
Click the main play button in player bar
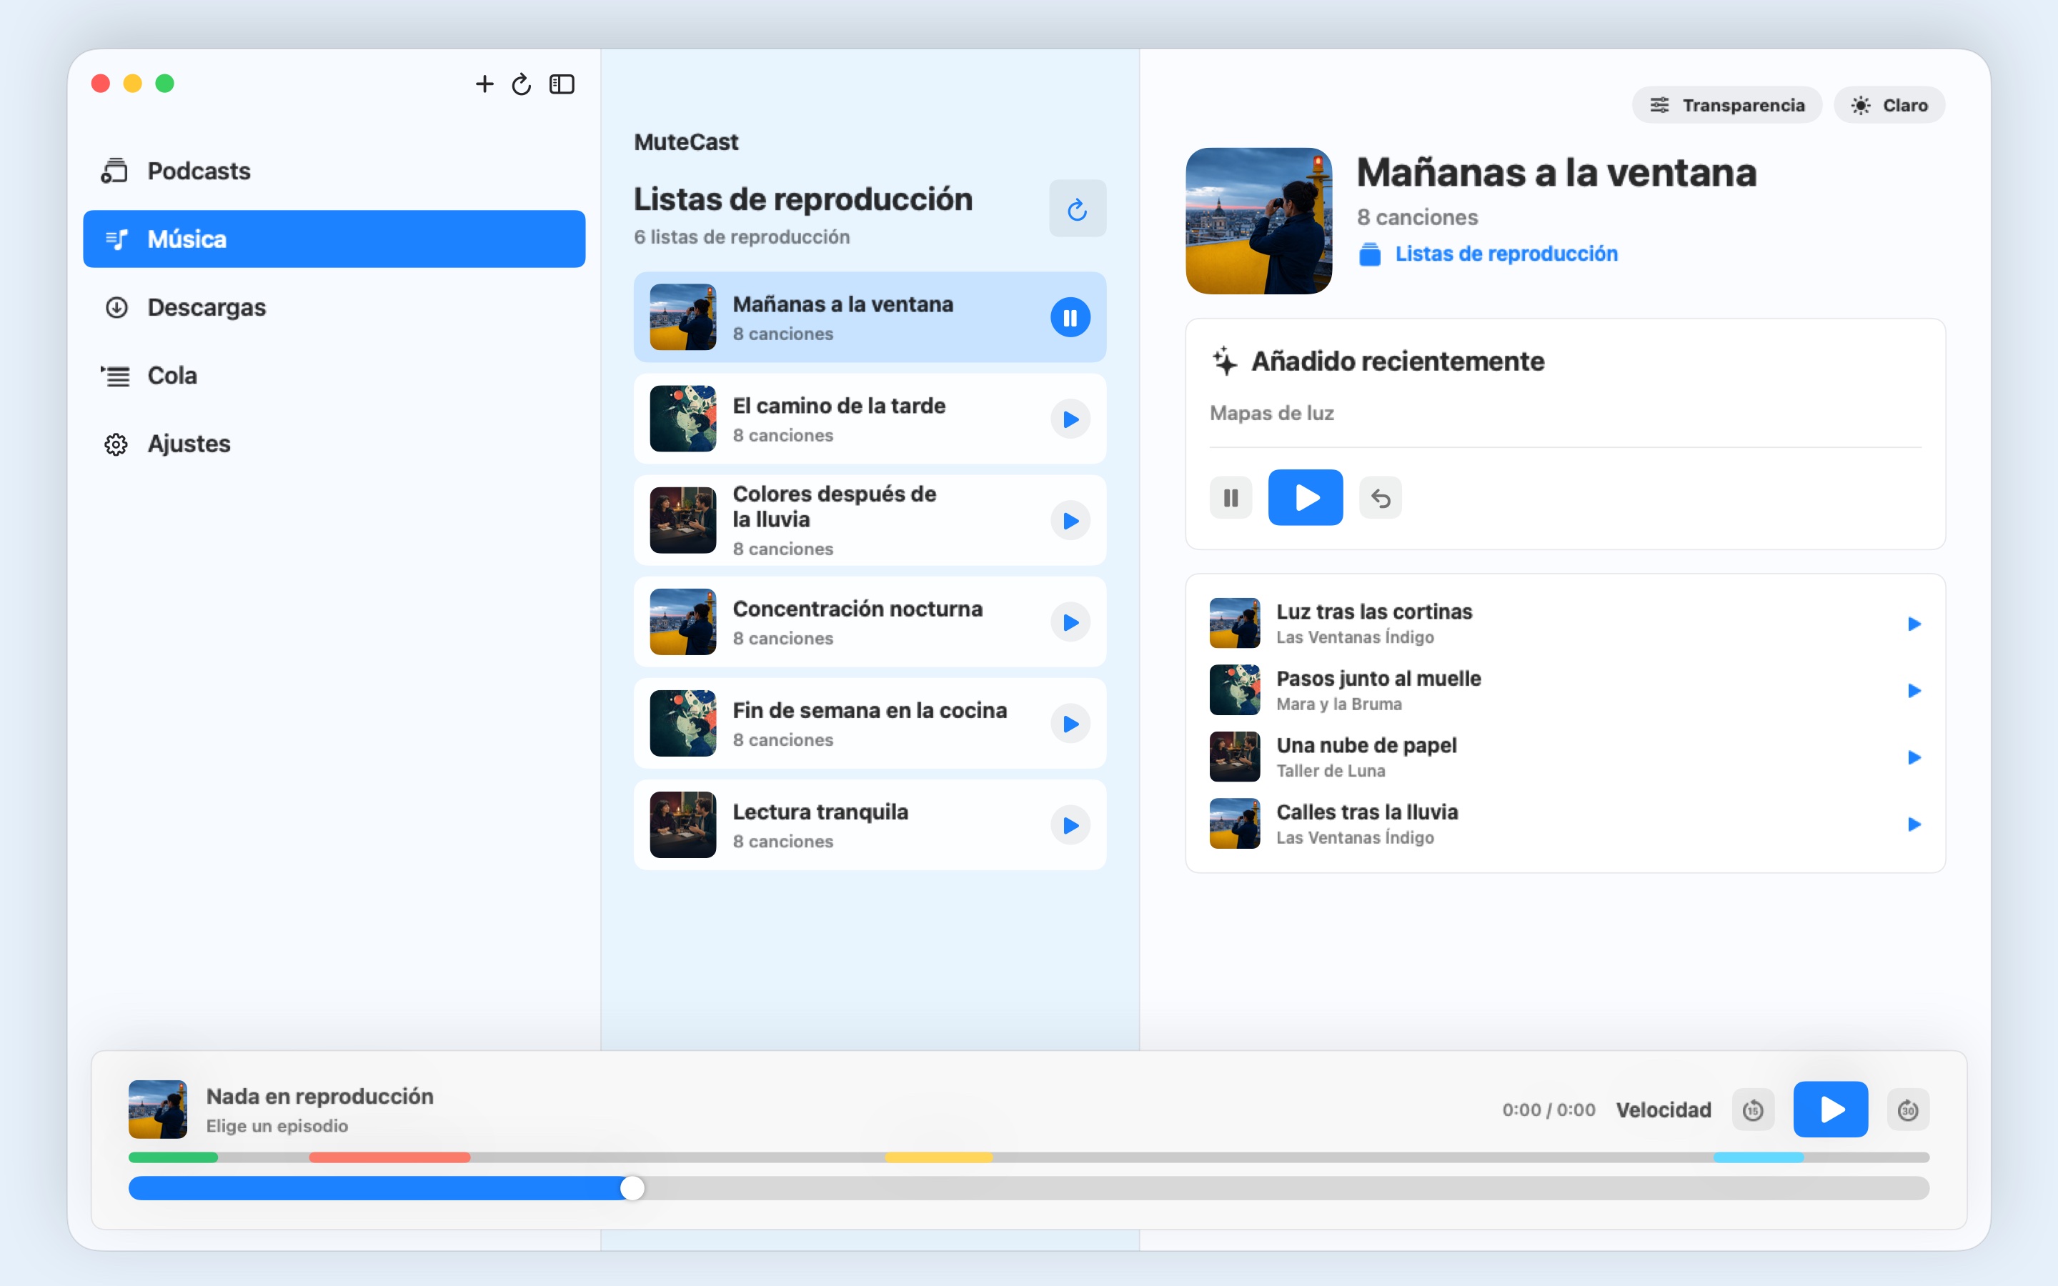pos(1830,1109)
